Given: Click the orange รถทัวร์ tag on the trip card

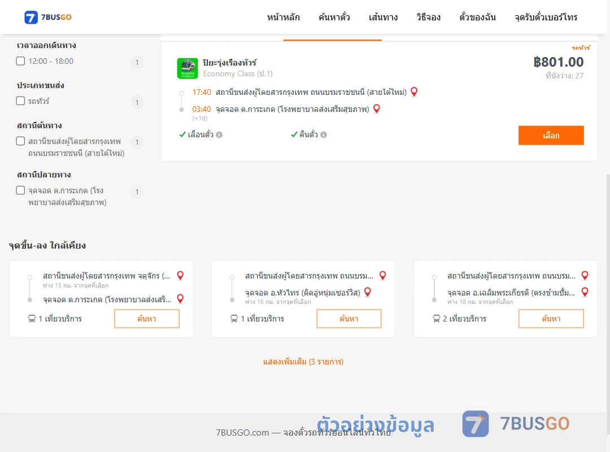Looking at the screenshot, I should pos(581,47).
